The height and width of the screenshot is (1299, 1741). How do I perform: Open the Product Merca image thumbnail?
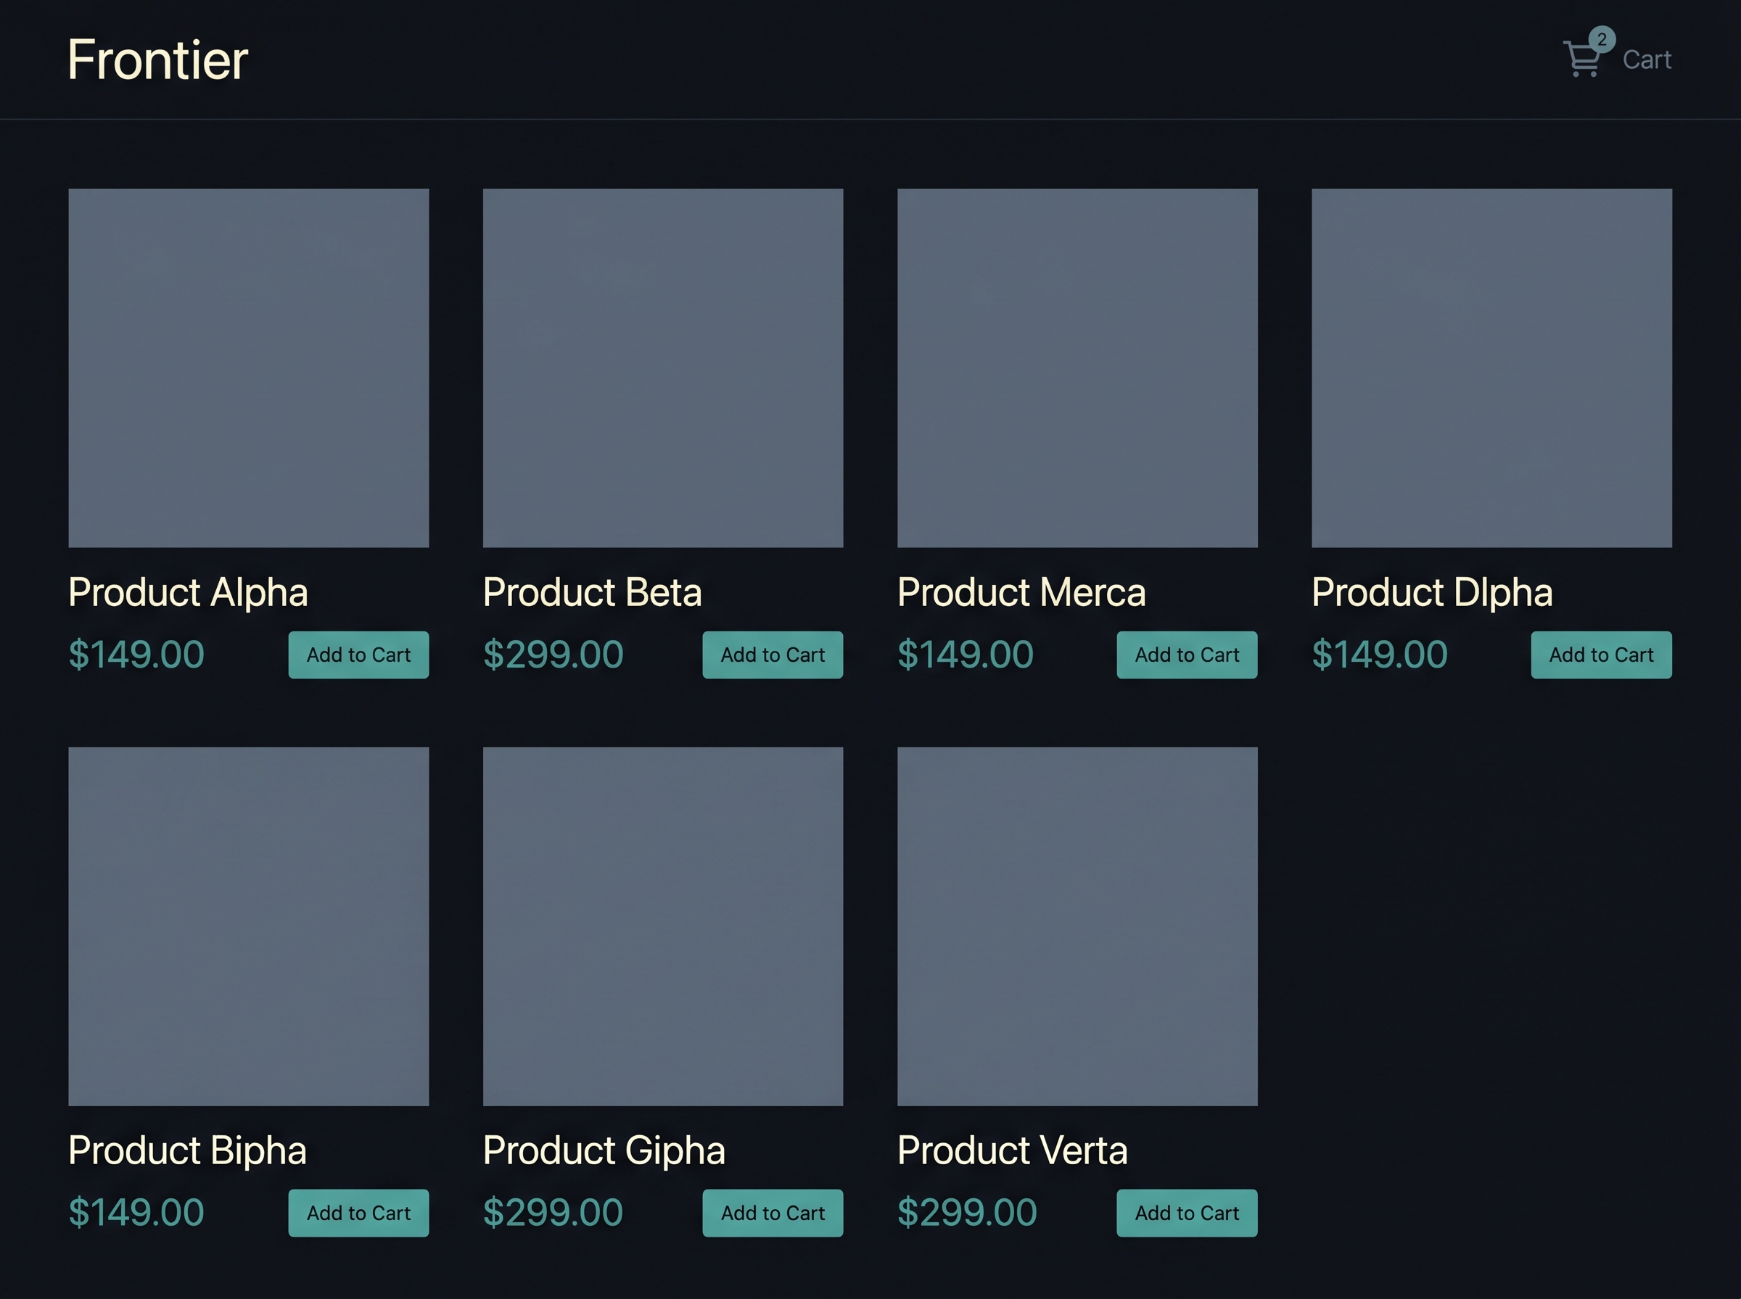coord(1078,368)
